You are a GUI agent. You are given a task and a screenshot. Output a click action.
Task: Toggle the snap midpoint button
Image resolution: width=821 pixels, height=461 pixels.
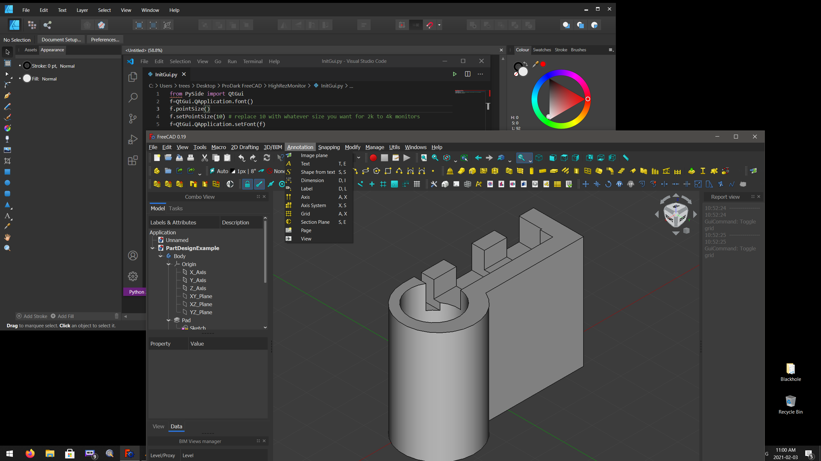[x=271, y=184]
